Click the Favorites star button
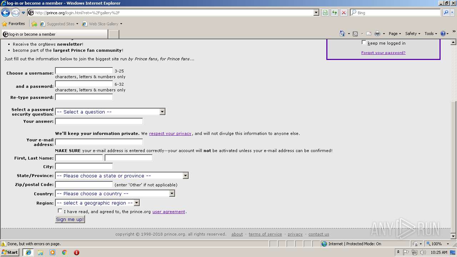The image size is (457, 257). 14,24
